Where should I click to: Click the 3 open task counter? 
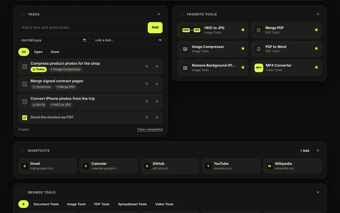click(x=24, y=129)
